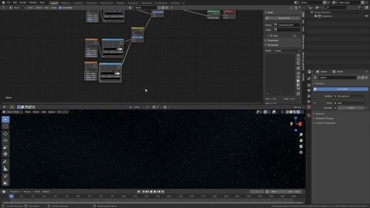Screen dimensions: 370x208
Task: Open the Edit menu
Action: click(15, 2)
